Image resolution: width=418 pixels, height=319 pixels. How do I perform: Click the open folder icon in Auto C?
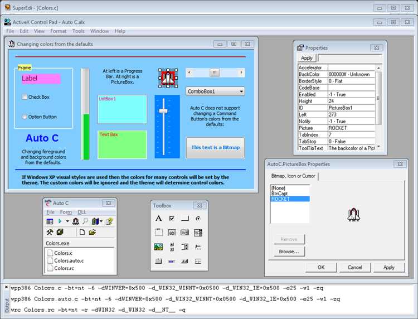92,232
